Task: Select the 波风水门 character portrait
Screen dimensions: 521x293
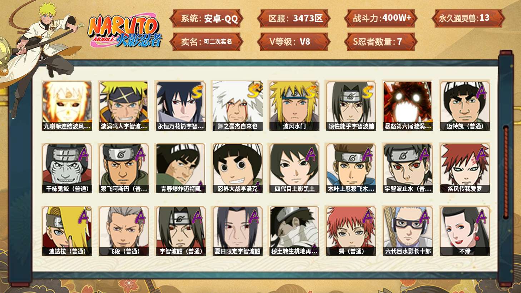Action: coord(294,106)
